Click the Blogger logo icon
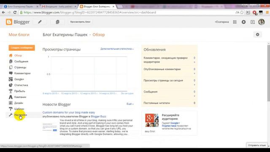The height and width of the screenshot is (152, 270). [x=9, y=22]
